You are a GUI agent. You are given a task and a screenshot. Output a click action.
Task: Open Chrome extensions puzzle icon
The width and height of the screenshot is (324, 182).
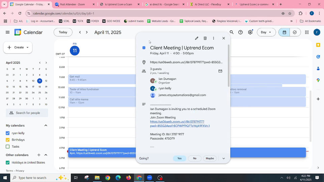[301, 13]
